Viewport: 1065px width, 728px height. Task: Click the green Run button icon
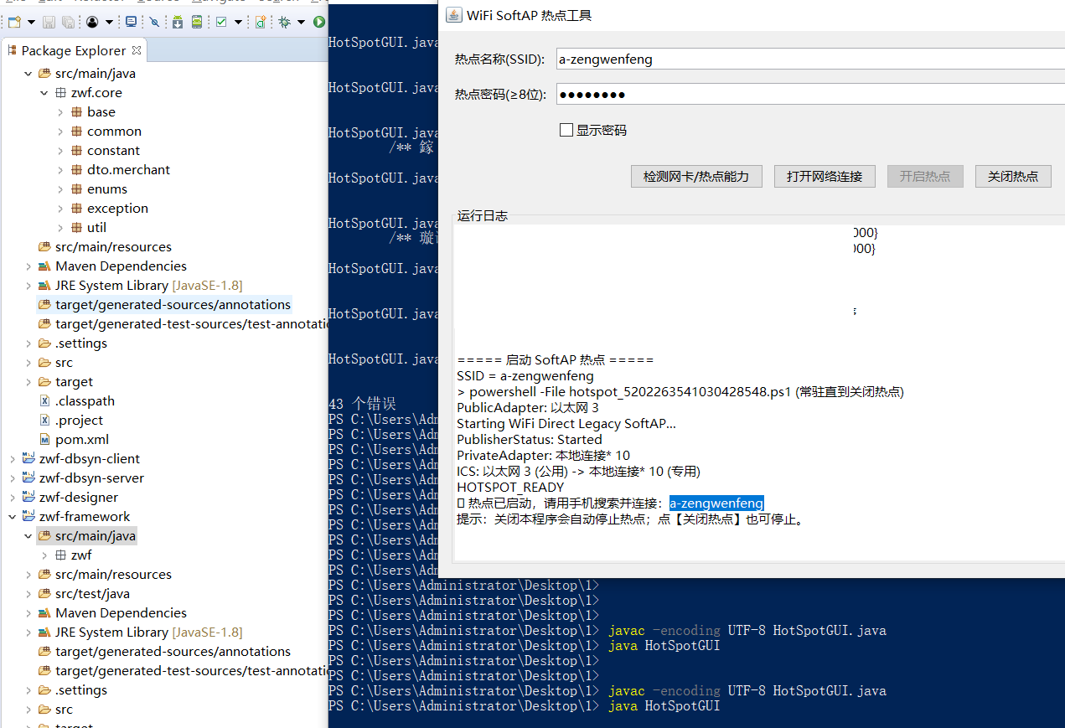pos(319,22)
